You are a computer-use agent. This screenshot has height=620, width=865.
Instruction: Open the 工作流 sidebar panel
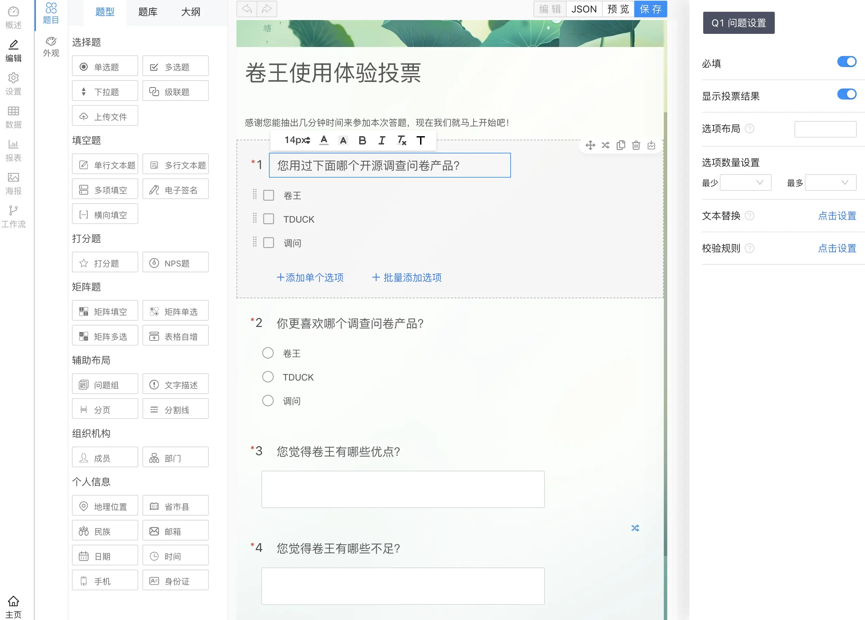(x=14, y=217)
